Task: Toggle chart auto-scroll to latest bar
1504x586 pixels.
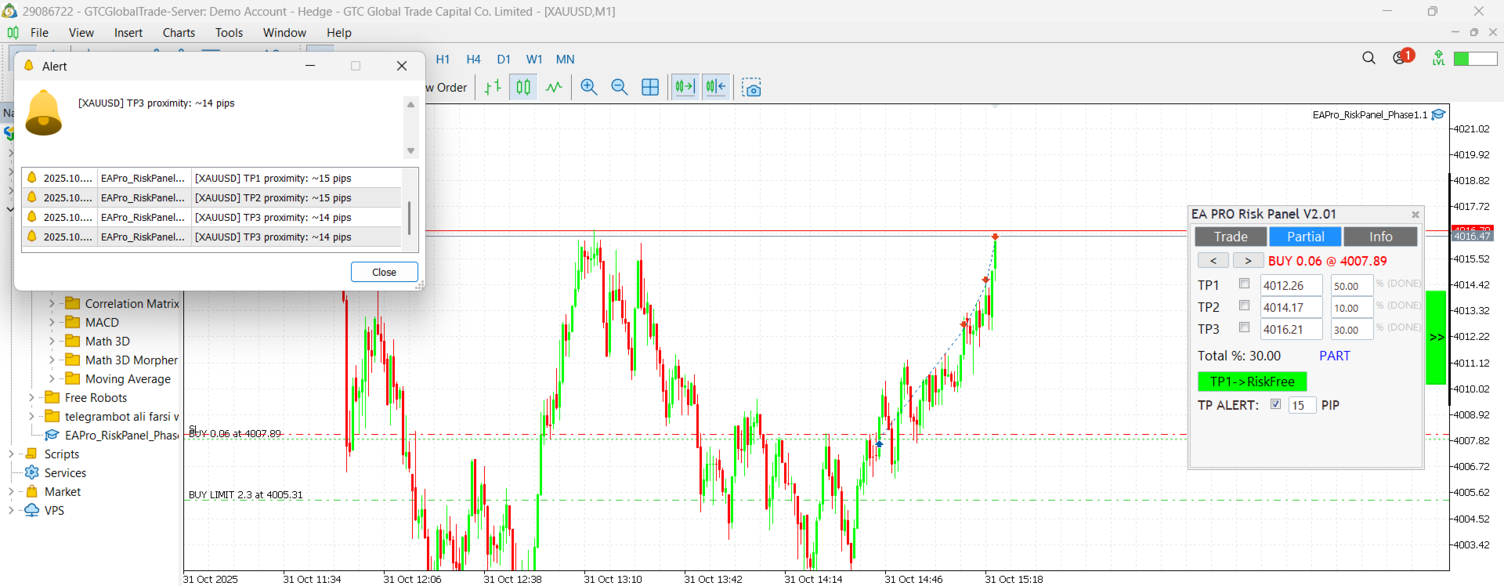Action: [685, 87]
